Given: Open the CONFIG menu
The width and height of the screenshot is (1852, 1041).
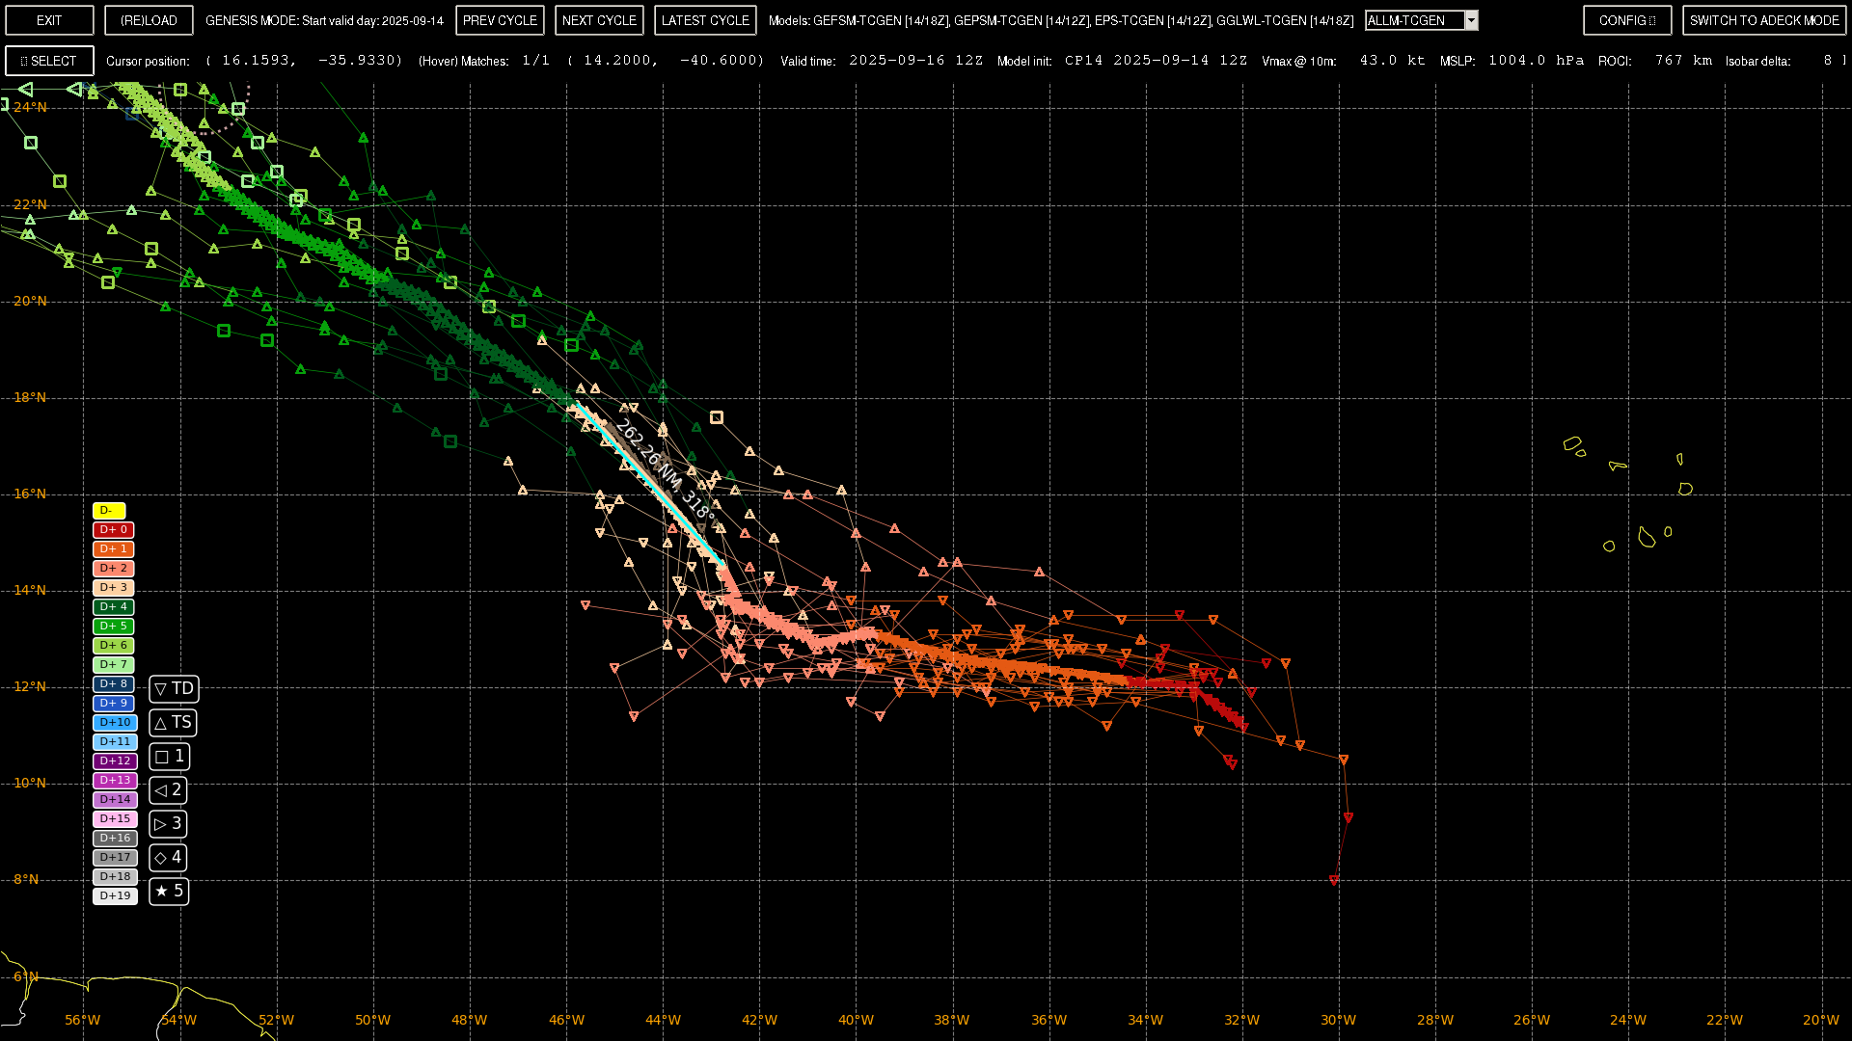Looking at the screenshot, I should (x=1626, y=20).
